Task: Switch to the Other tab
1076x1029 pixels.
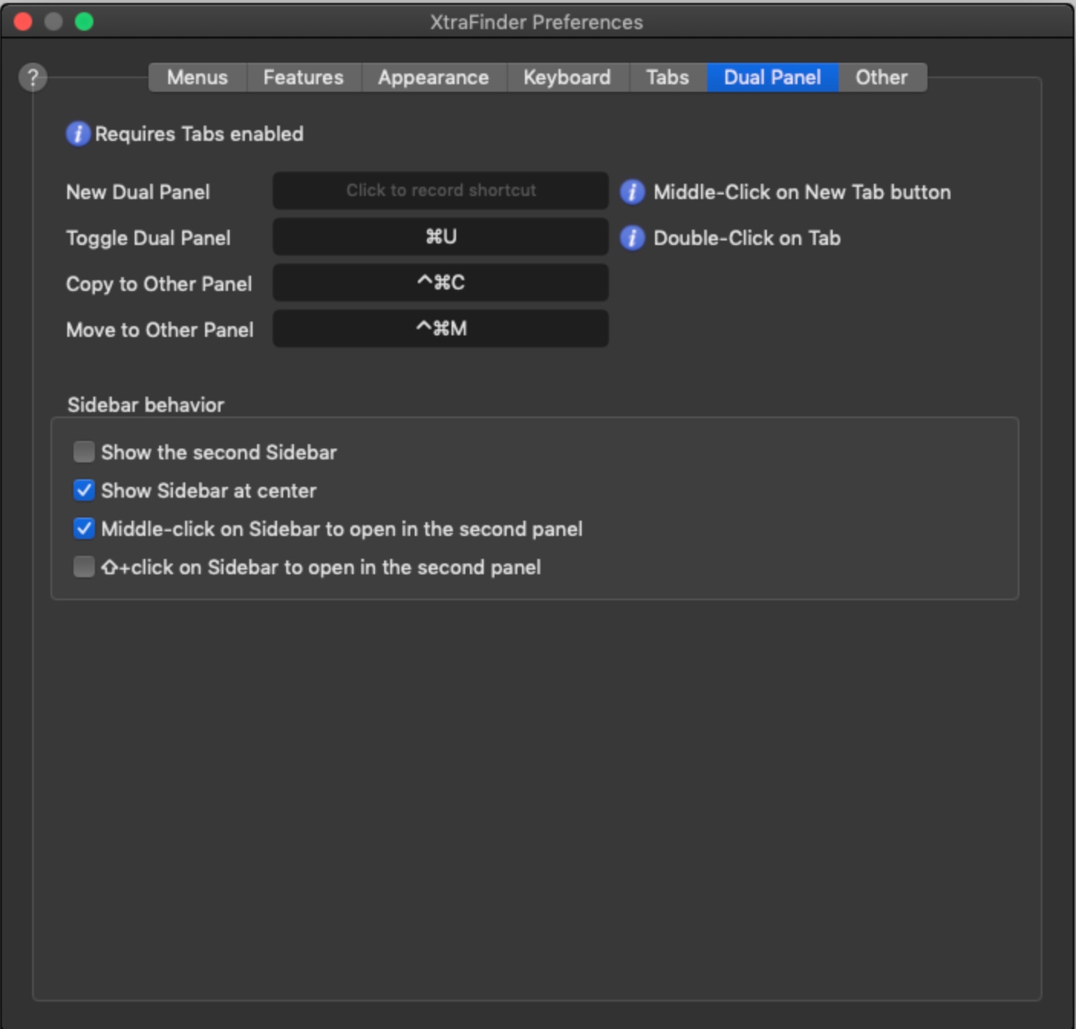Action: [x=882, y=77]
